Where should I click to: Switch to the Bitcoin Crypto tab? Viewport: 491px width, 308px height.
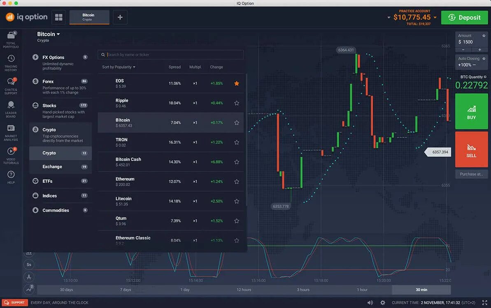pyautogui.click(x=89, y=17)
